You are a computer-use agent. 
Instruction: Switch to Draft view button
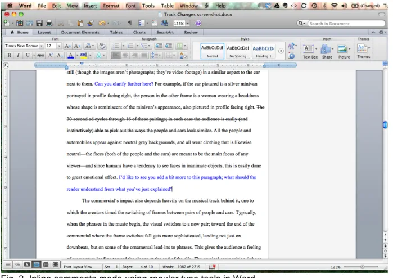point(8,264)
